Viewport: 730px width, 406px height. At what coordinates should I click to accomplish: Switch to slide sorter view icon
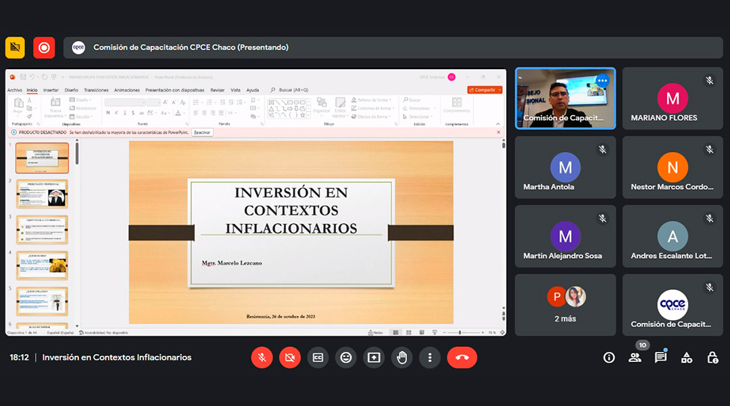(x=409, y=332)
